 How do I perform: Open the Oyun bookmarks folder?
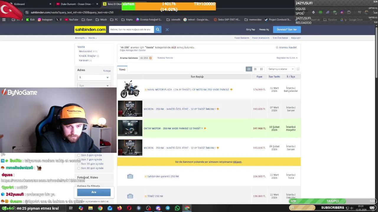pyautogui.click(x=87, y=20)
